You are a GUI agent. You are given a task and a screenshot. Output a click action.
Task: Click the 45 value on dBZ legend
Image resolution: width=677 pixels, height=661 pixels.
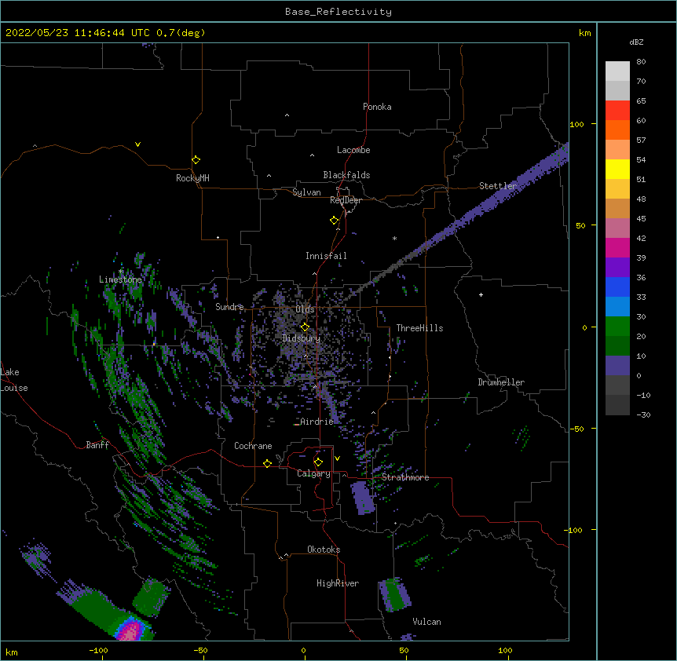point(641,219)
